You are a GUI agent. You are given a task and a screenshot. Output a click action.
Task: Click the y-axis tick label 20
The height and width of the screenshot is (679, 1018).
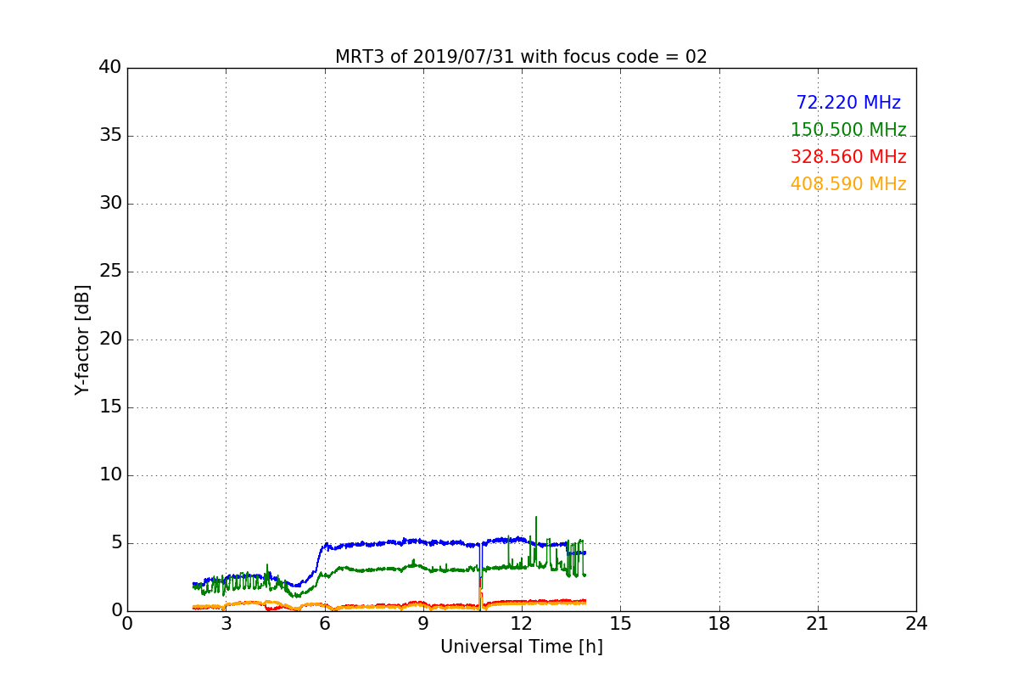[110, 339]
